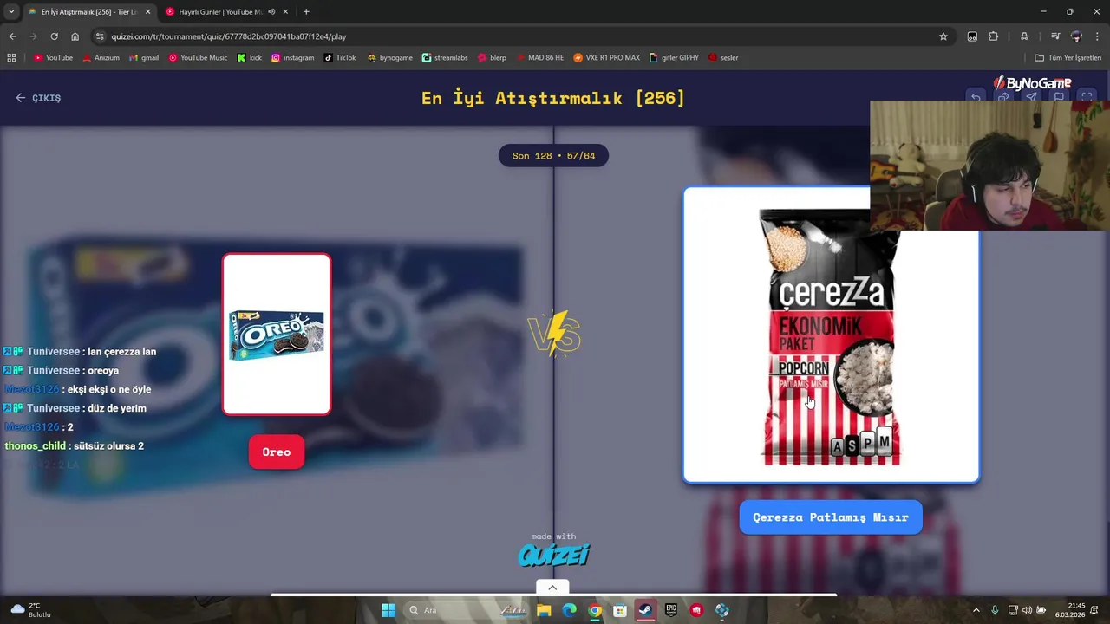The width and height of the screenshot is (1110, 624).
Task: Open Epic Games Launcher from the taskbar
Action: (x=671, y=610)
